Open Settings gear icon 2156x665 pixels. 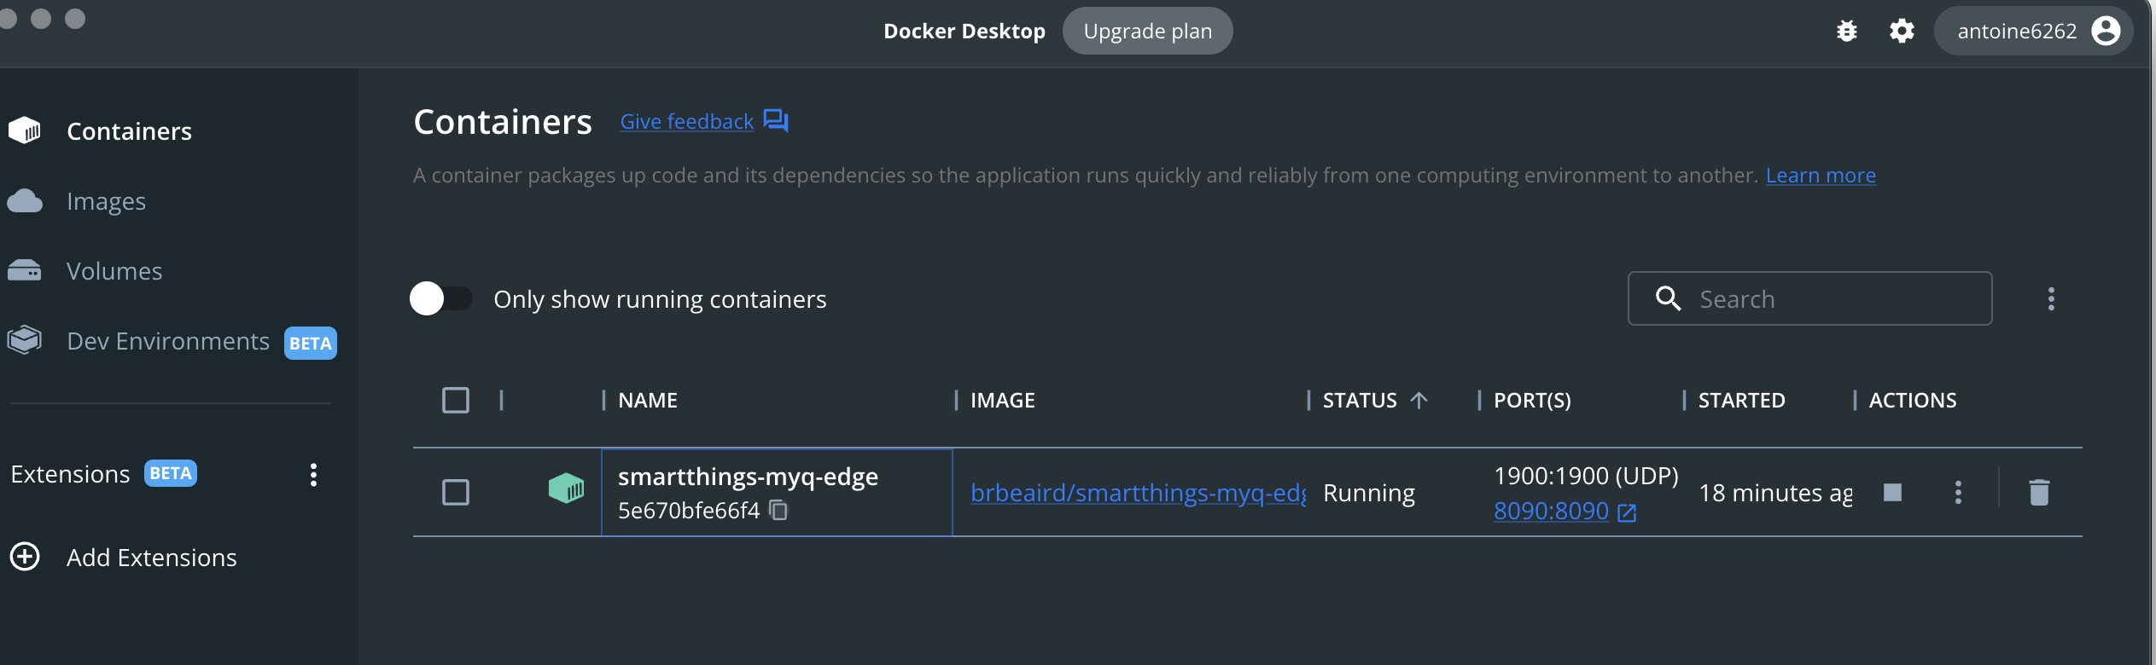click(x=1902, y=32)
